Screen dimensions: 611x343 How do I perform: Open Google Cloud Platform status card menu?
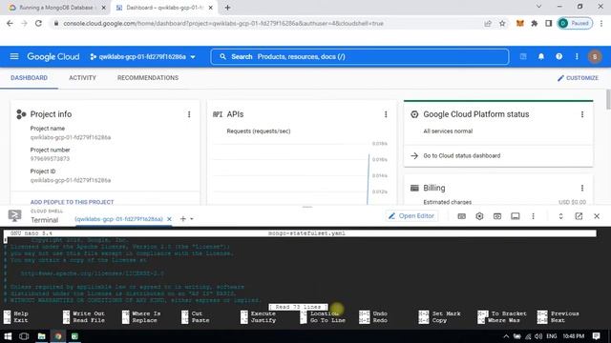(582, 114)
